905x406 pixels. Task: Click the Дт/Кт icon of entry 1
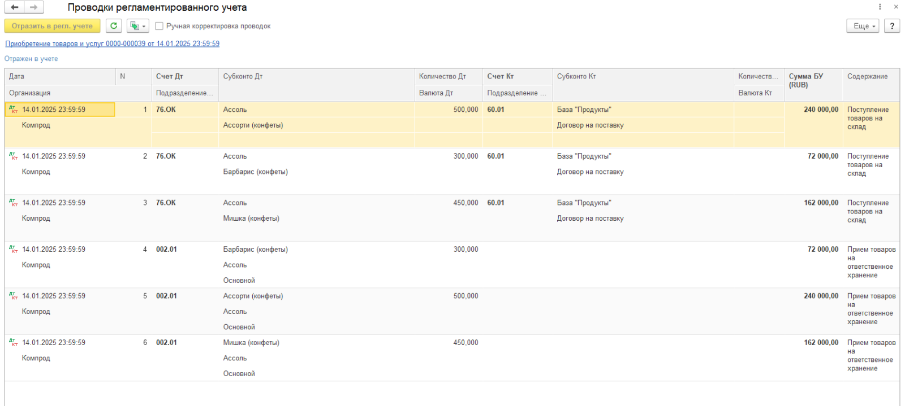[14, 110]
